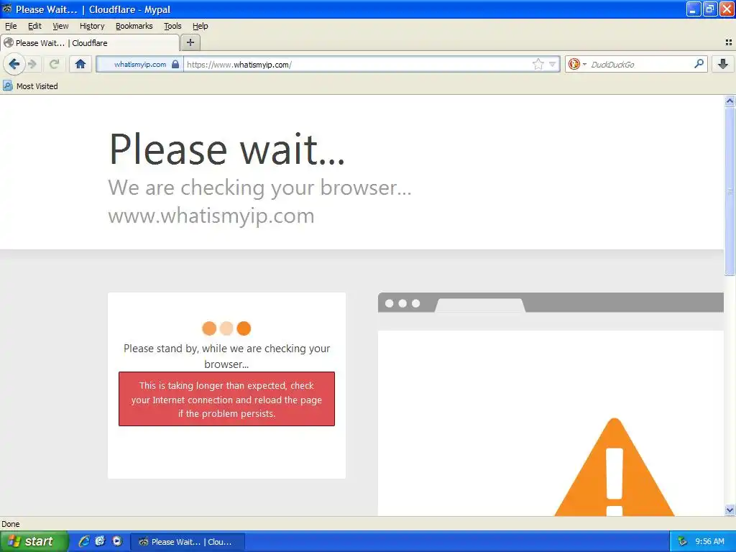Click the whatismyip.com site identity box
Image resolution: width=736 pixels, height=552 pixels.
(x=140, y=64)
